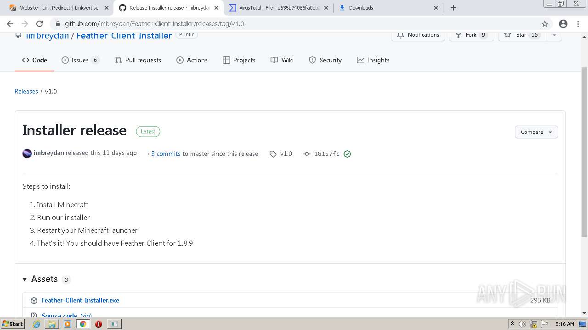Switch to the Linkvertise browser tab
Viewport: 588px width, 330px height.
[x=59, y=8]
